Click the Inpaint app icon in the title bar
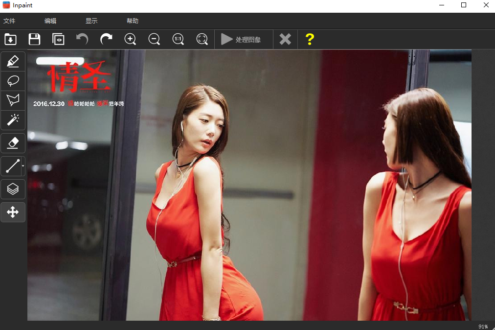Image resolution: width=495 pixels, height=330 pixels. [6, 5]
